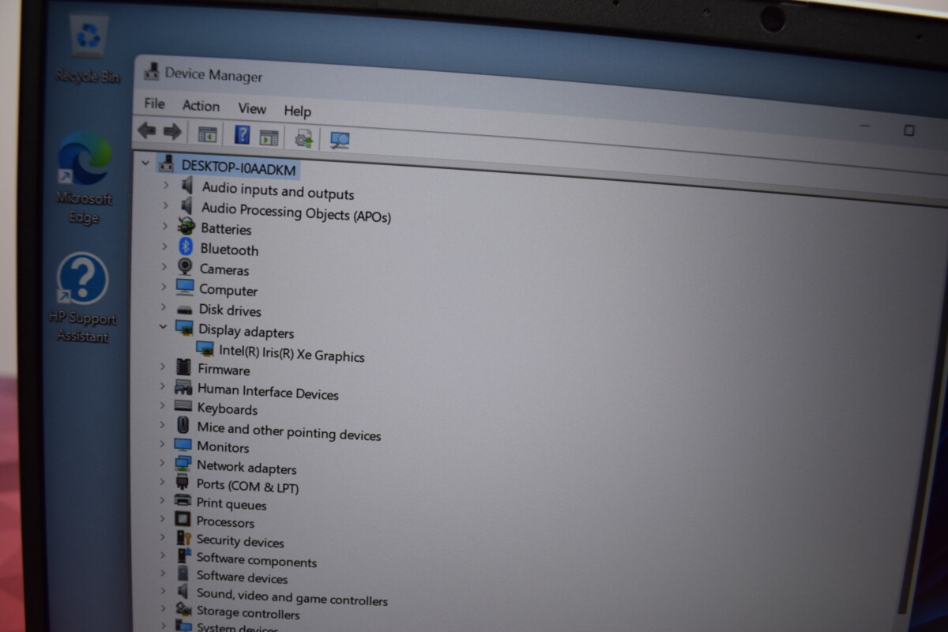The image size is (948, 632).
Task: Expand Audio inputs and outputs
Action: coord(165,184)
